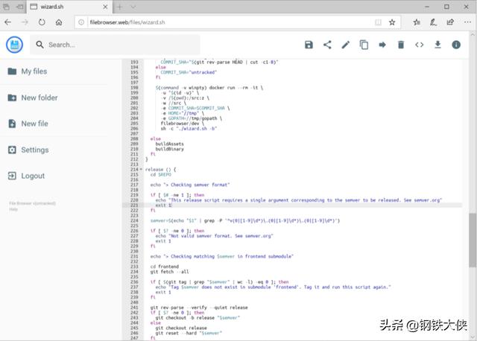The width and height of the screenshot is (477, 341).
Task: Share the file using share icon
Action: (327, 45)
